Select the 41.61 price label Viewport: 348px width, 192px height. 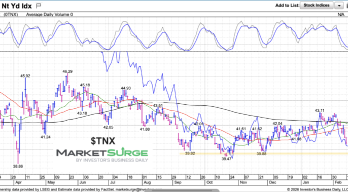(241, 129)
